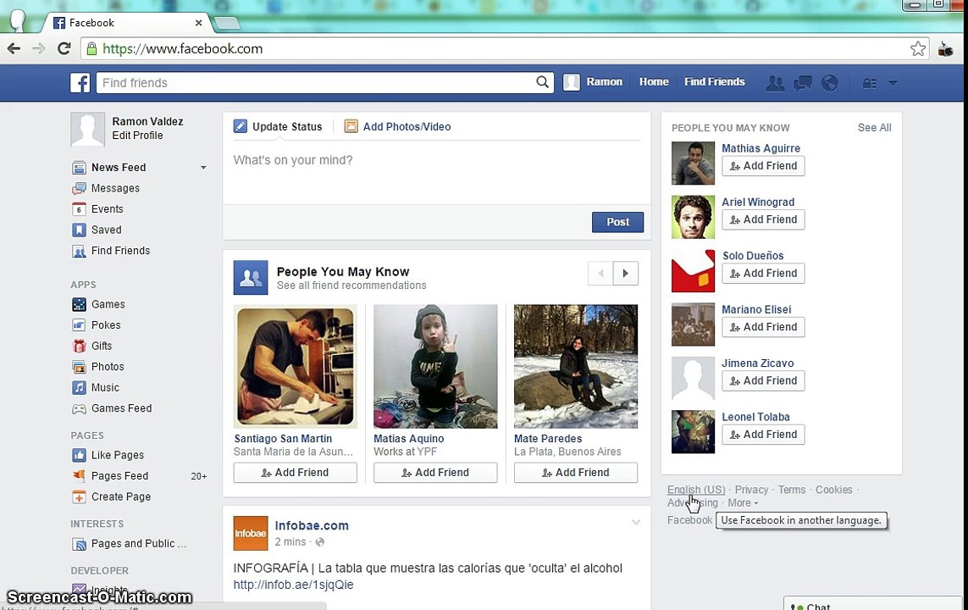Image resolution: width=968 pixels, height=610 pixels.
Task: Open the friend requests icon
Action: (775, 83)
